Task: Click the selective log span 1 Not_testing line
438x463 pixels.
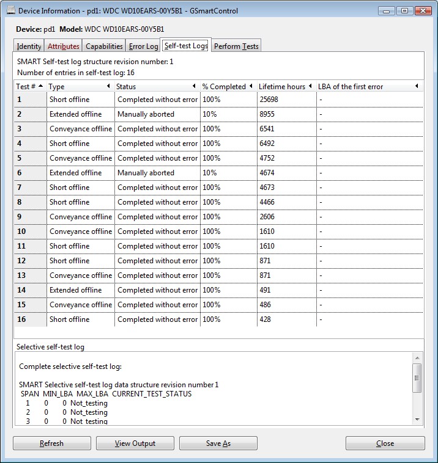Action: tap(67, 403)
